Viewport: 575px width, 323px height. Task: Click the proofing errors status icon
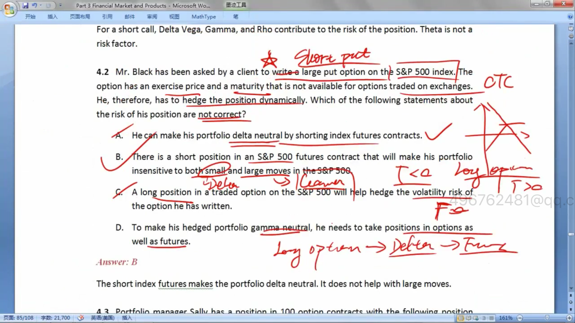pyautogui.click(x=81, y=318)
